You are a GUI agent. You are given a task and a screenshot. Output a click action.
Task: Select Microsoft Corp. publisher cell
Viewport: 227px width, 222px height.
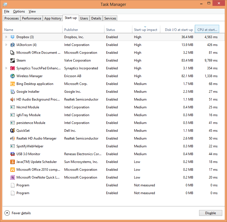(x=76, y=84)
